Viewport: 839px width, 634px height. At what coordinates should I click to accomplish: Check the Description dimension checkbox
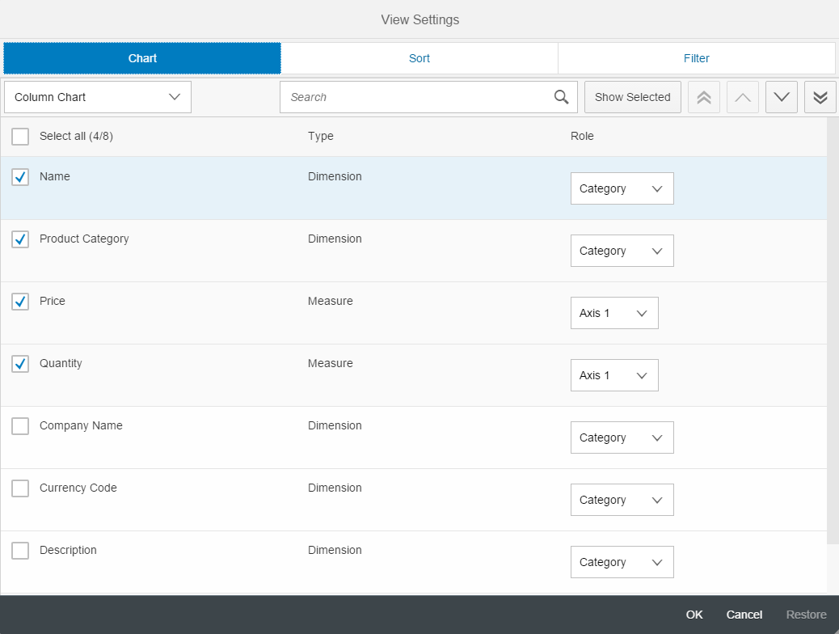pyautogui.click(x=20, y=551)
